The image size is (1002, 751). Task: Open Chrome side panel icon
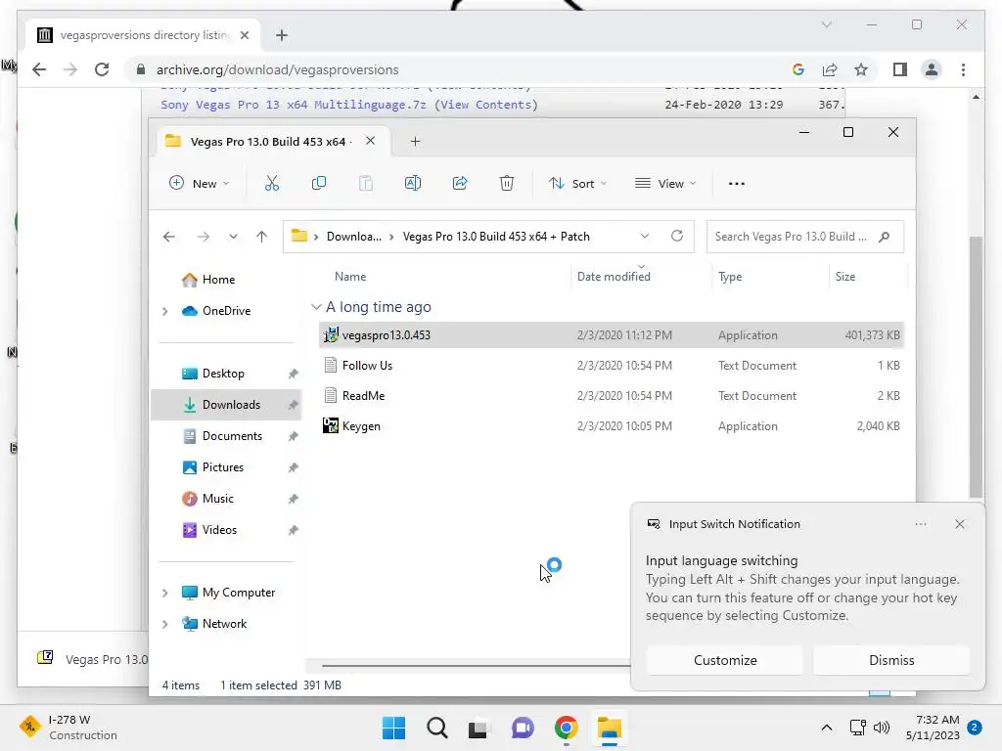(900, 69)
